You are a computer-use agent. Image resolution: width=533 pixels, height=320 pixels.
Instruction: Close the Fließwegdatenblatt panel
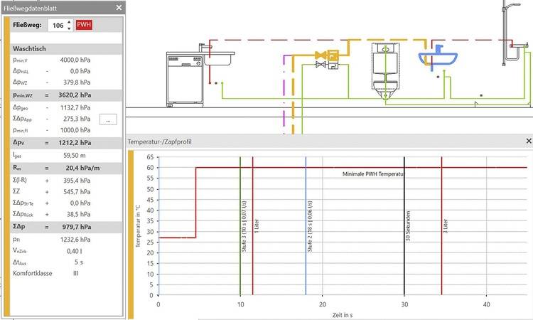pyautogui.click(x=119, y=8)
